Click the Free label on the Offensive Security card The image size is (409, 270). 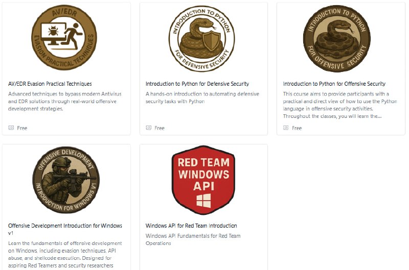tap(297, 128)
